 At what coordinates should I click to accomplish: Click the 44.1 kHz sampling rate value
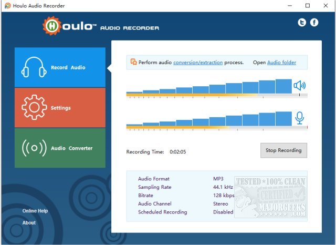(223, 187)
